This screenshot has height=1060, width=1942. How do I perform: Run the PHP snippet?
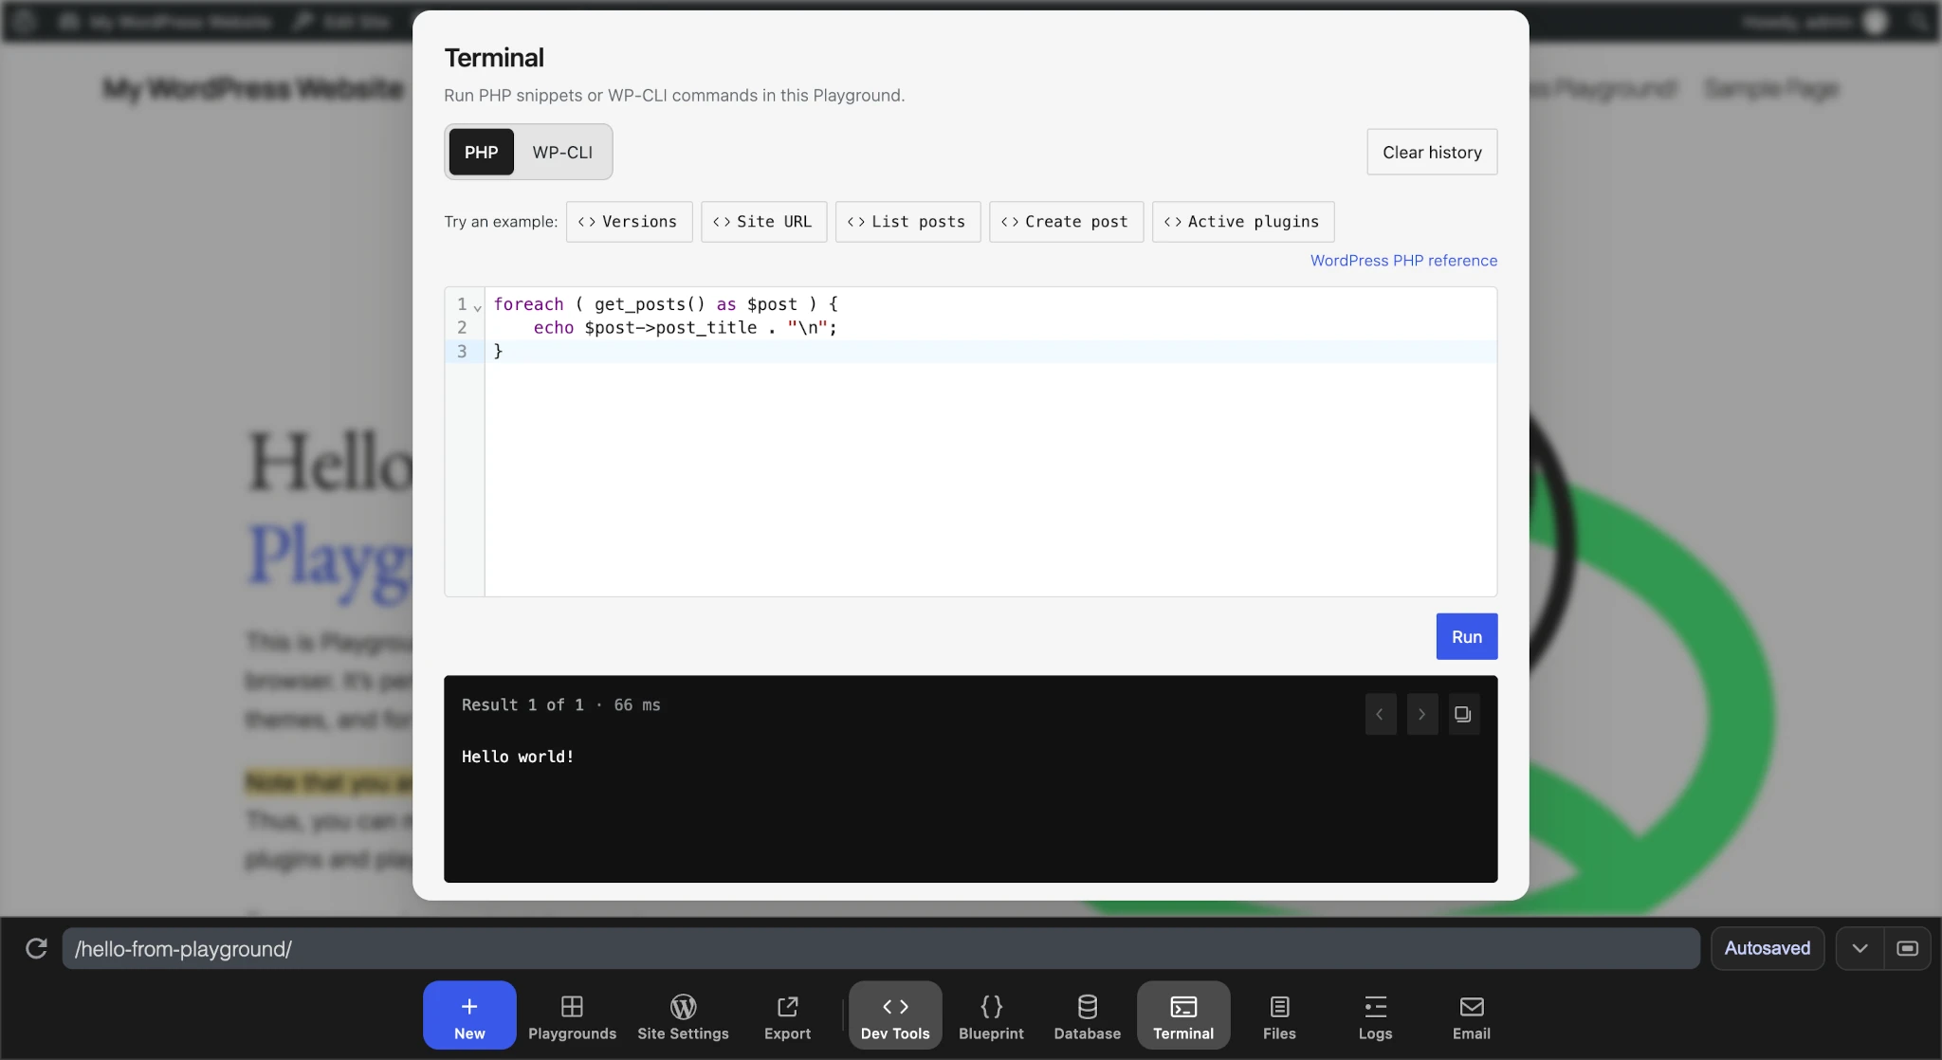click(x=1466, y=636)
